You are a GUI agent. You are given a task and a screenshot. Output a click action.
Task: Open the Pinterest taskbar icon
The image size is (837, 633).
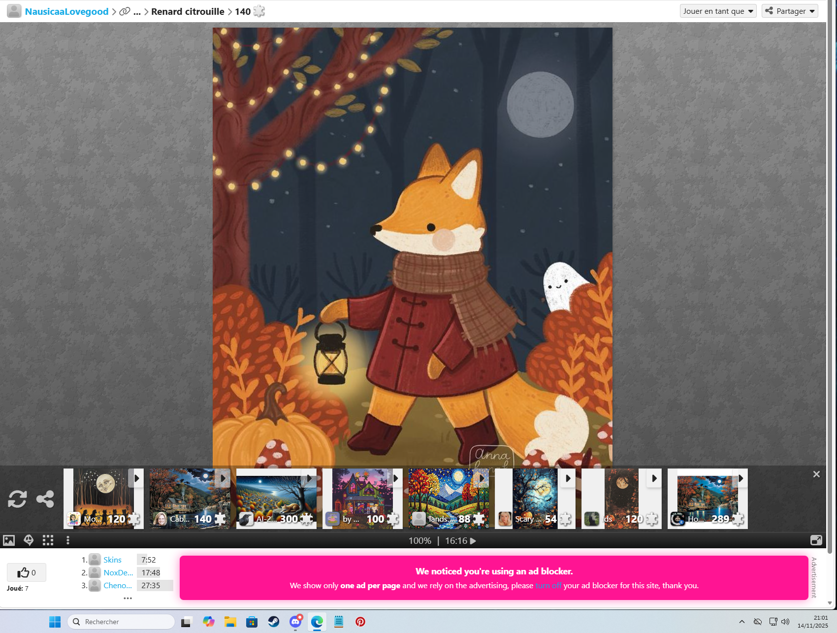[x=360, y=622]
